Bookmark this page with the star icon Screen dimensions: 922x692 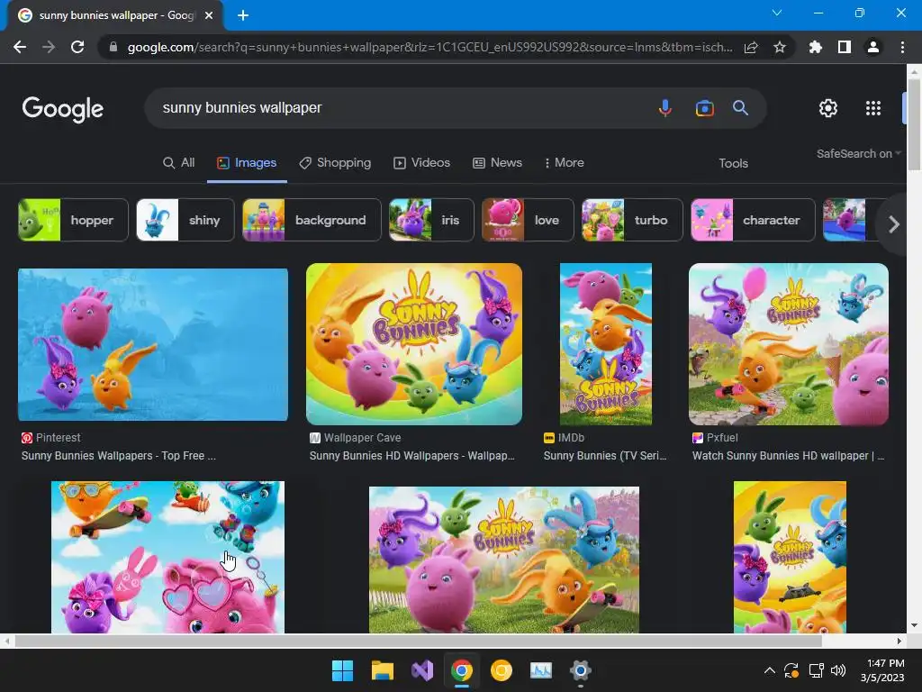[x=780, y=47]
